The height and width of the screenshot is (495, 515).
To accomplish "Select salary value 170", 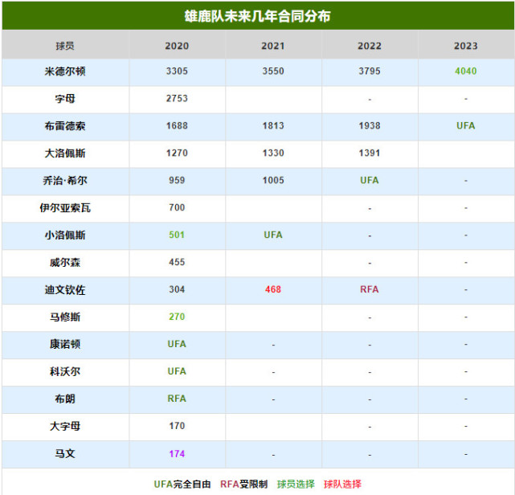I will tap(177, 426).
